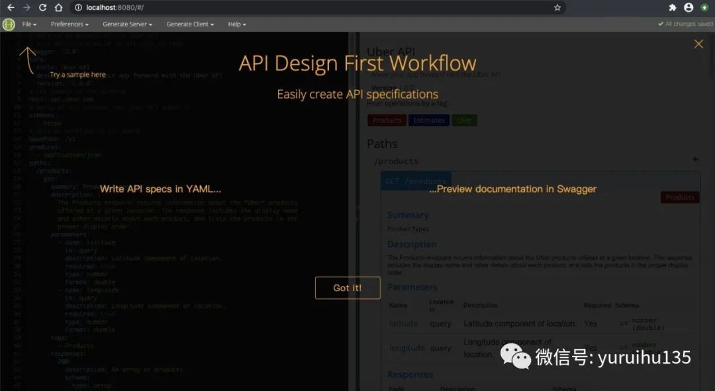715x391 pixels.
Task: Expand the Generate Server dropdown
Action: click(x=127, y=24)
